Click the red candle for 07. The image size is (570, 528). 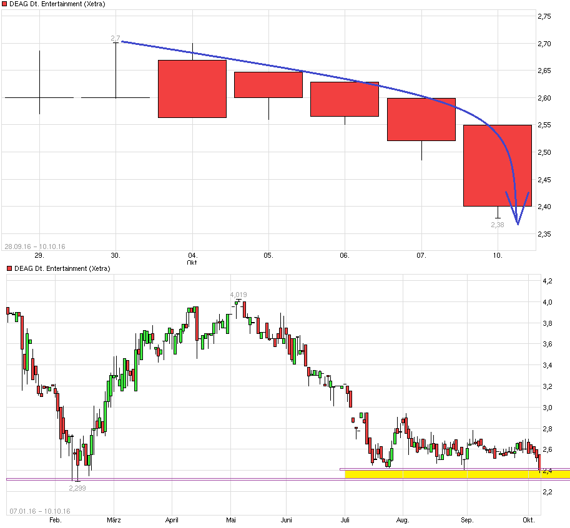421,120
